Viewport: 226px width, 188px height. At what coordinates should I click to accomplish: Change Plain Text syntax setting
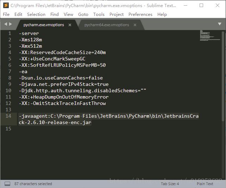coord(205,184)
